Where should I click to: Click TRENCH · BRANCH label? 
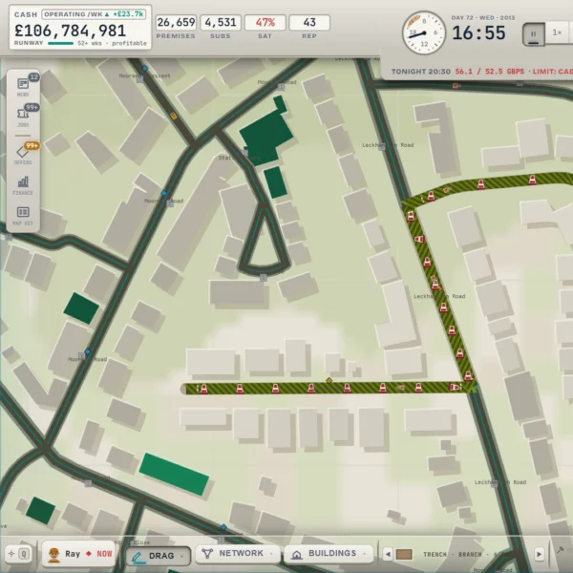(x=456, y=554)
